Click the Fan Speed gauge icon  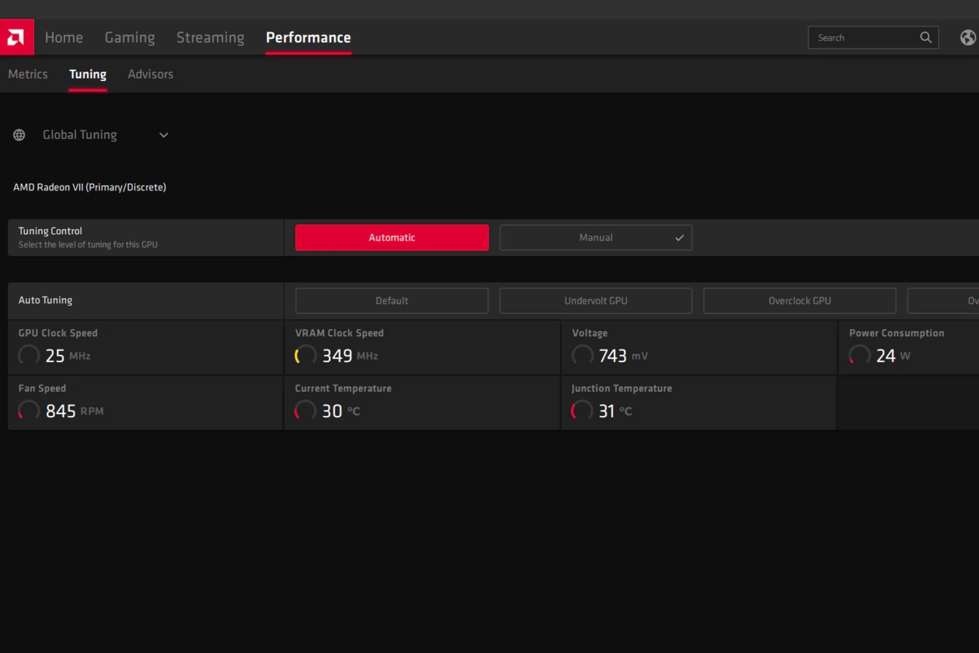coord(29,411)
